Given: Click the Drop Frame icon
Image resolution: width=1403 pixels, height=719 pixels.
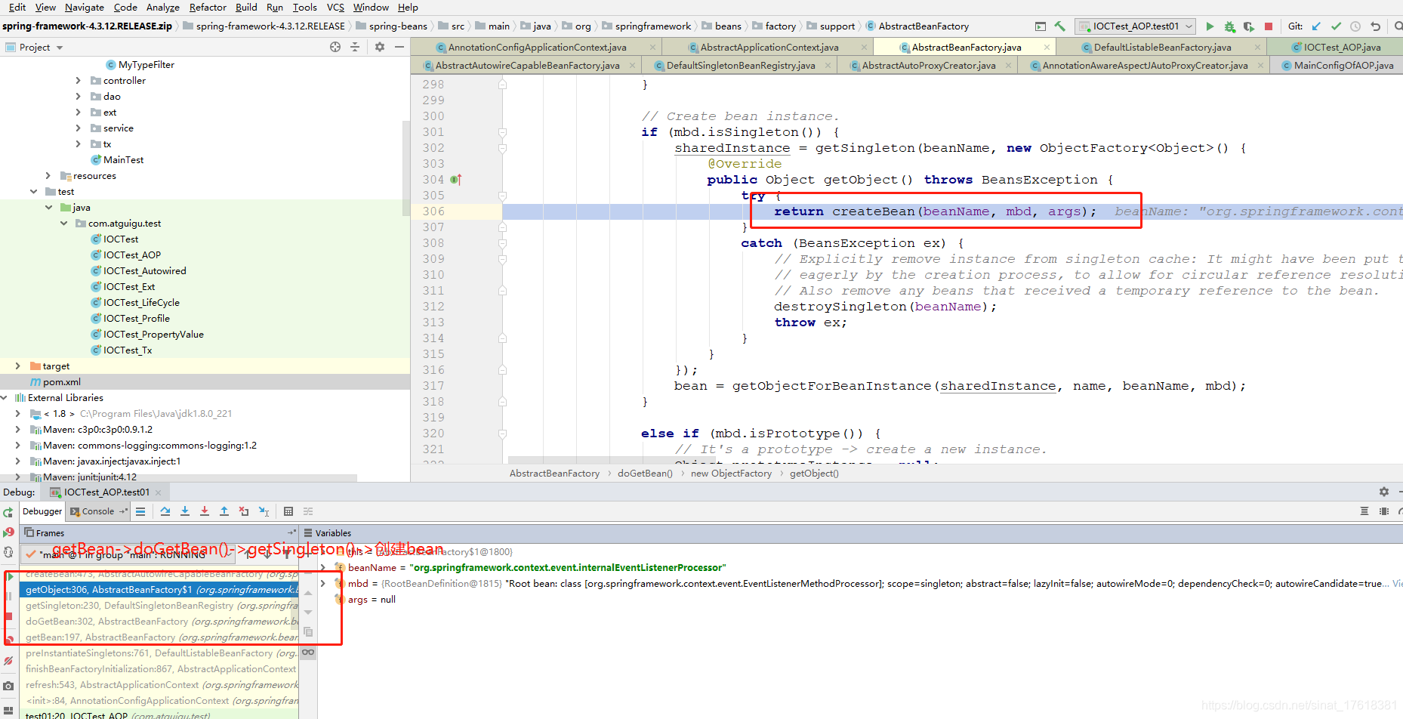Looking at the screenshot, I should (244, 511).
